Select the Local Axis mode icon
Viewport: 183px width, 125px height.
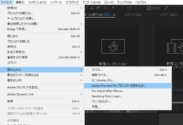pyautogui.click(x=130, y=8)
